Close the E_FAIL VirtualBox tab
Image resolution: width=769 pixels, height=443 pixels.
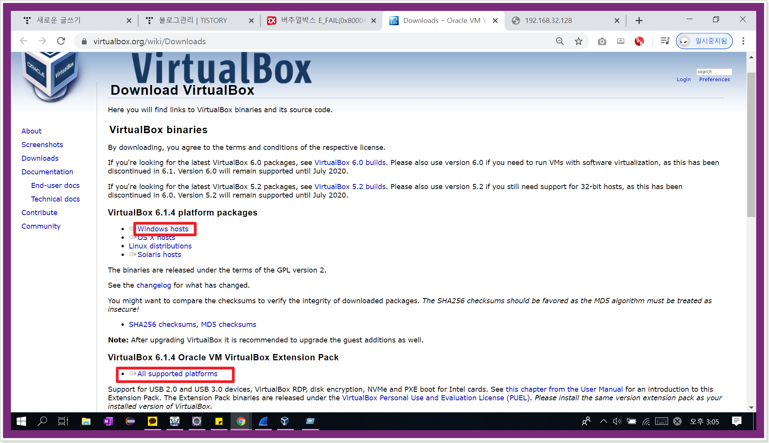tap(373, 21)
